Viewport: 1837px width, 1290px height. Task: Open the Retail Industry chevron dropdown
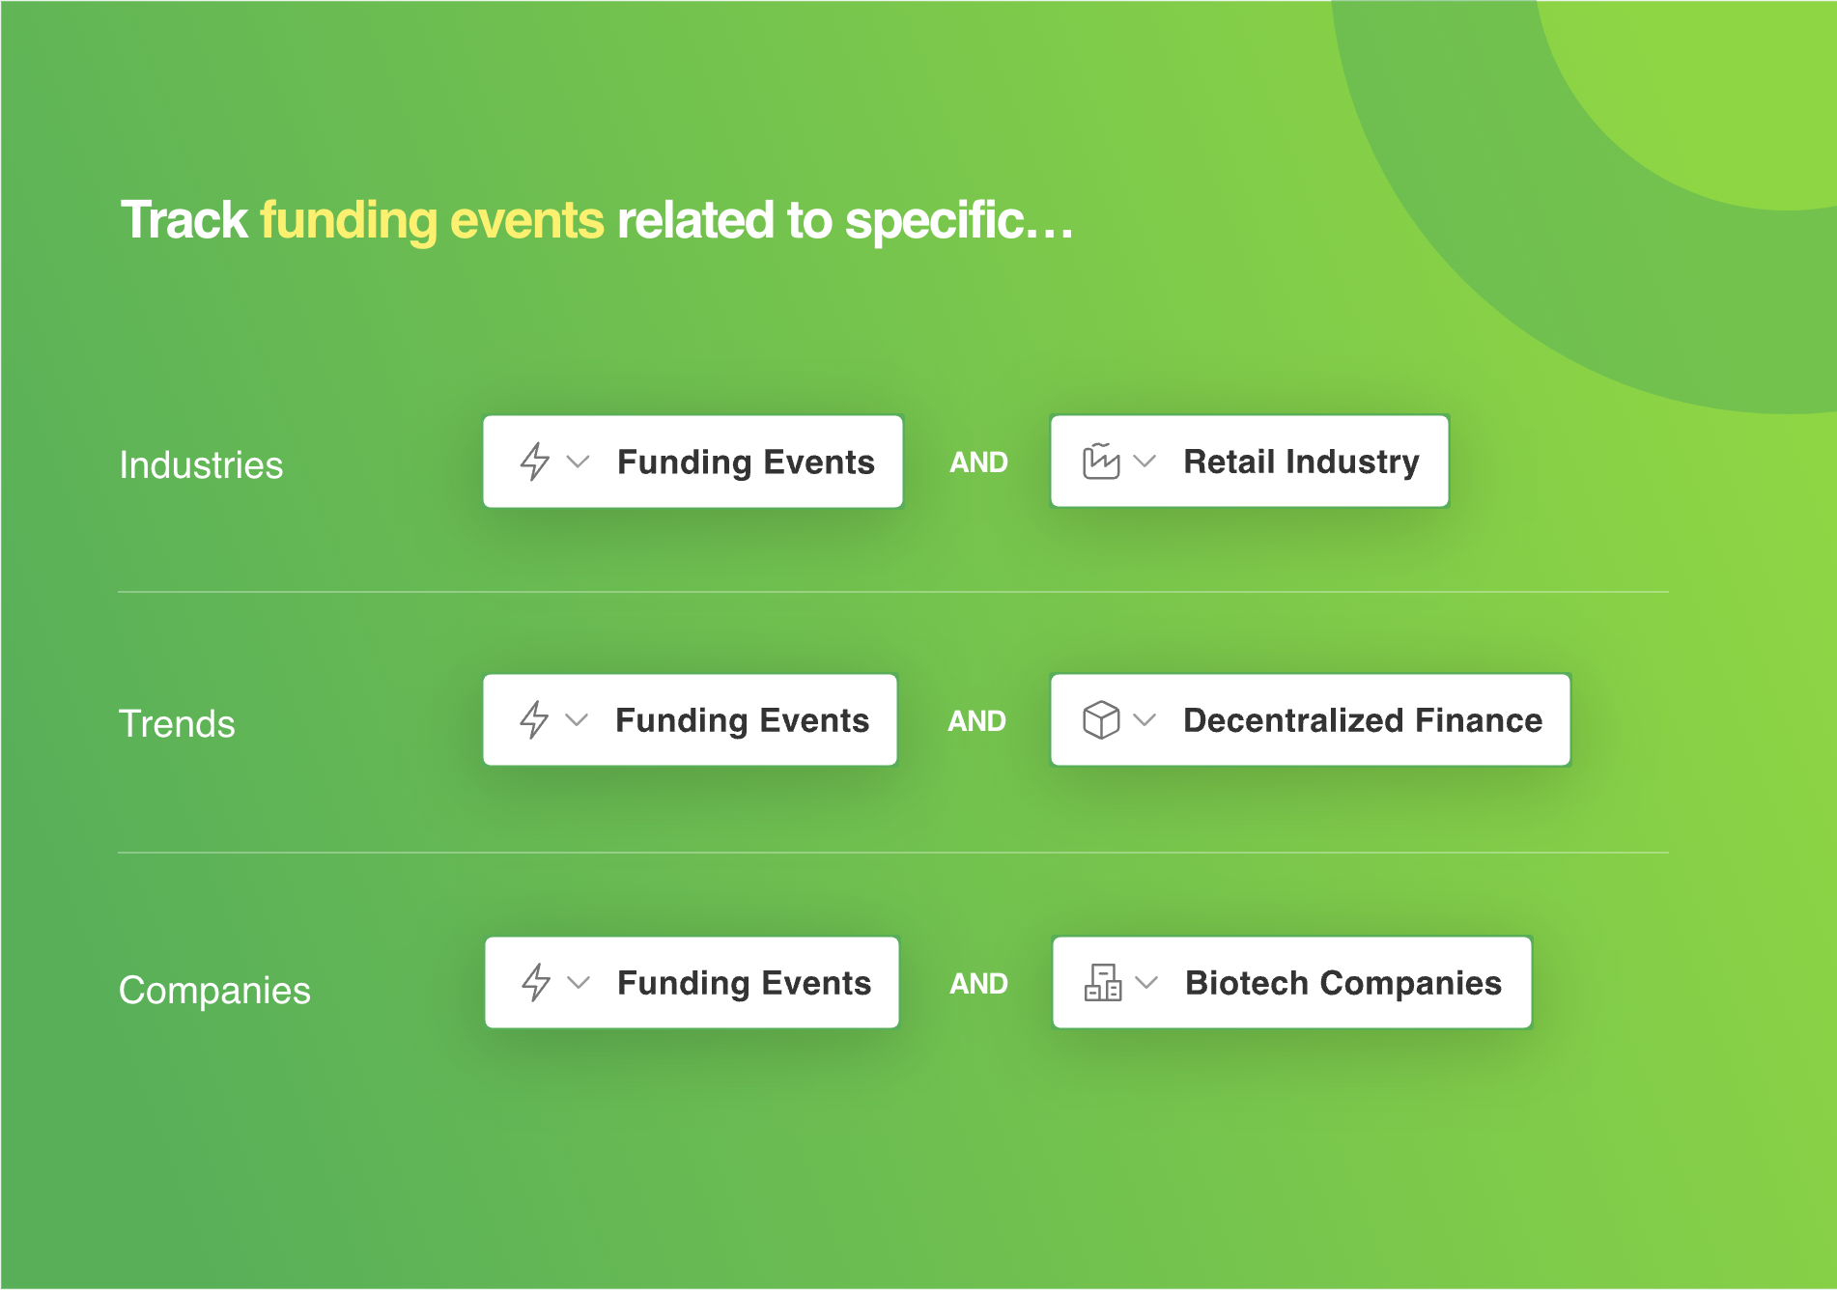pos(1145,462)
